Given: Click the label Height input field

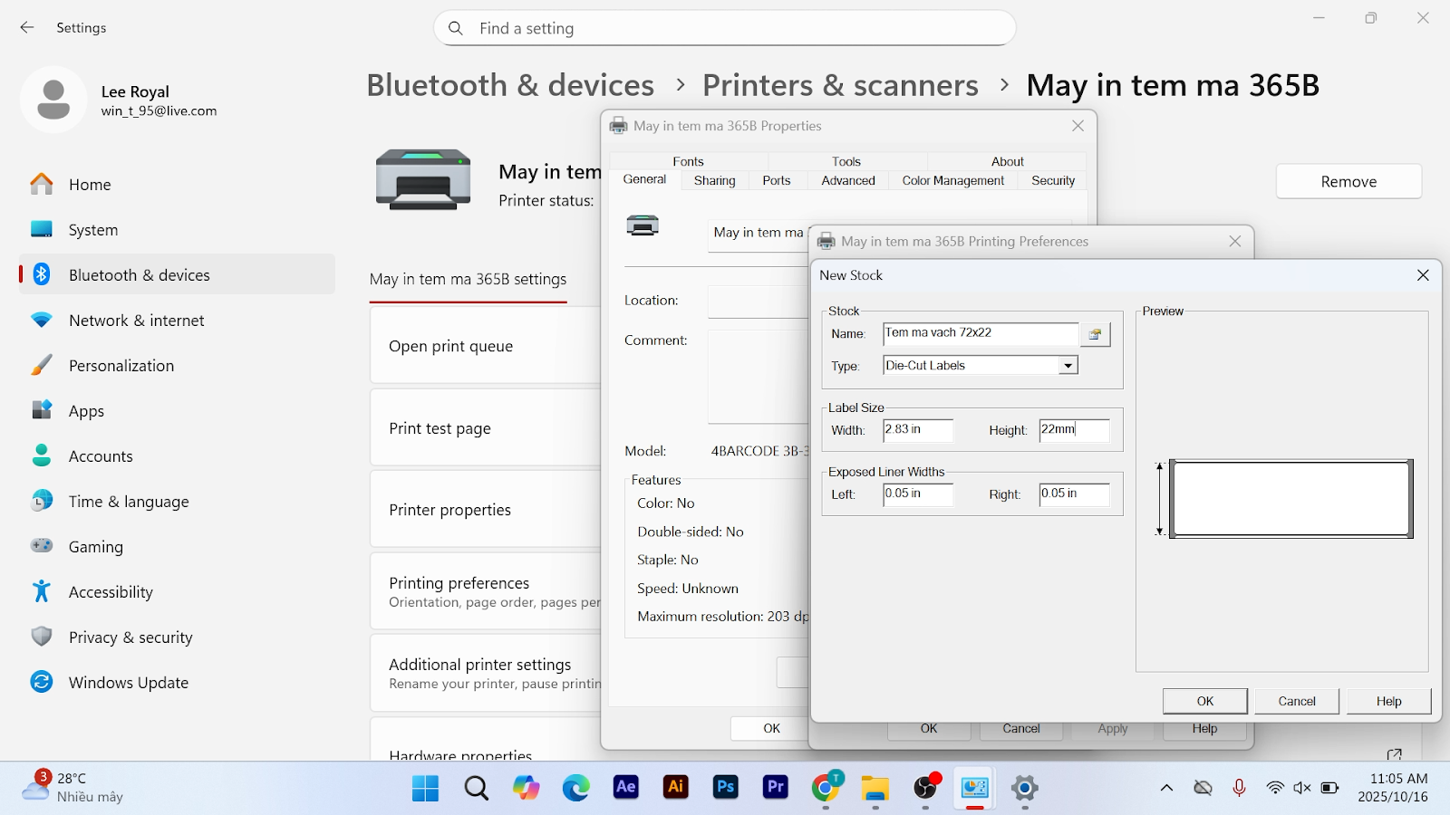Looking at the screenshot, I should (1074, 430).
